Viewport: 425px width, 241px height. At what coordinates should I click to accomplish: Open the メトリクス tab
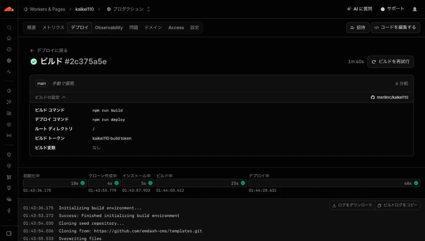53,28
